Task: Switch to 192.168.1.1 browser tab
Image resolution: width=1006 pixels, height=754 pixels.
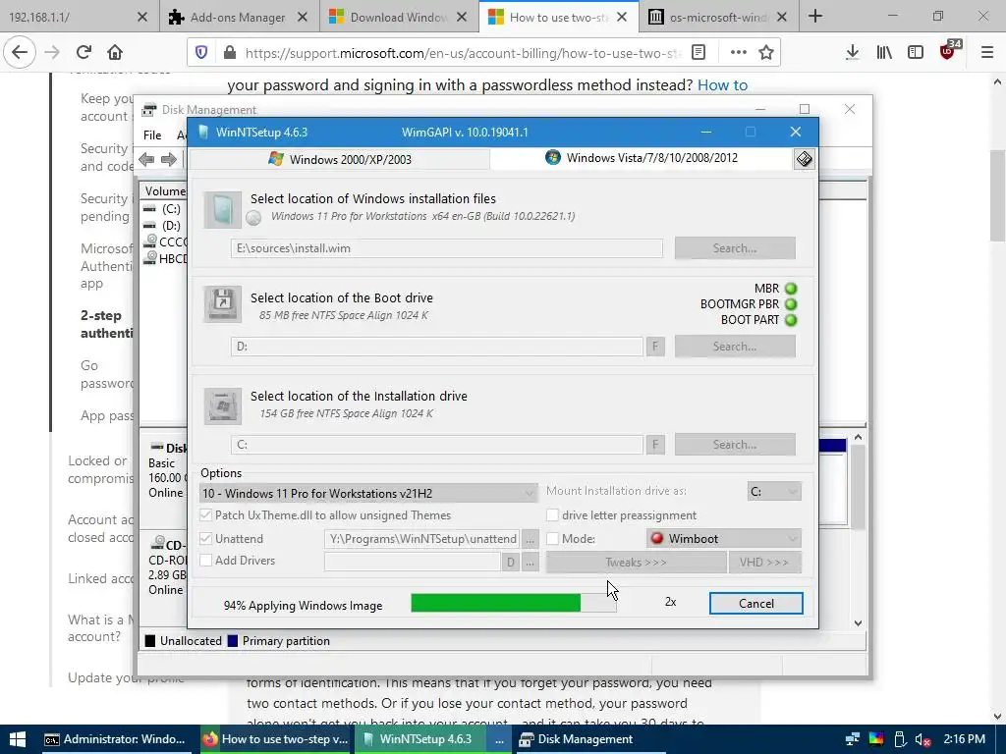Action: coord(79,18)
